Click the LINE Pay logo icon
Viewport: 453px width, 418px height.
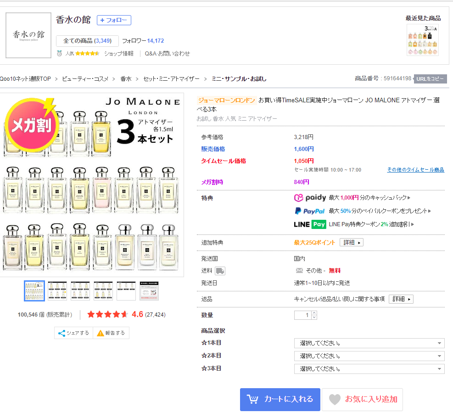tap(310, 224)
